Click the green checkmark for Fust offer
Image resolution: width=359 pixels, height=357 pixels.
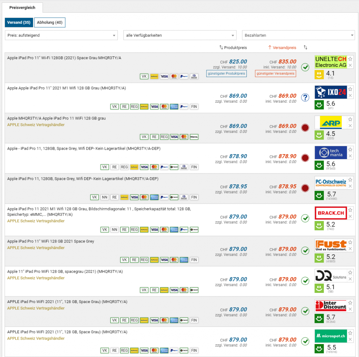[305, 251]
